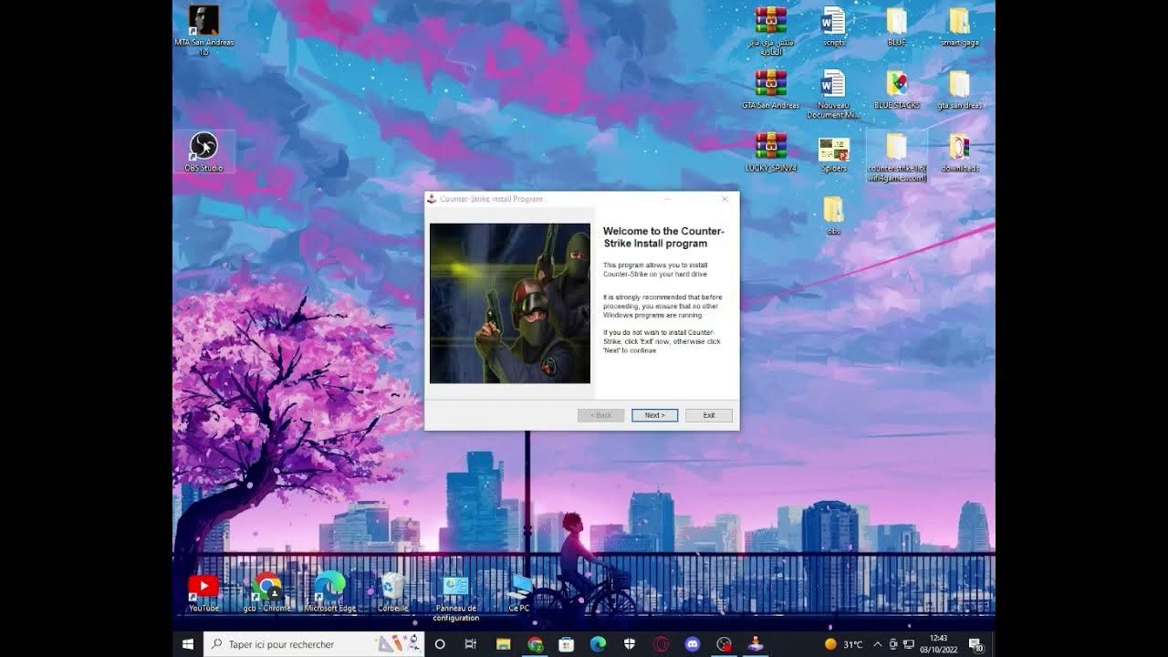The image size is (1168, 657).
Task: Select MTA San Andreas 1.5 desktop shortcut
Action: click(x=203, y=29)
